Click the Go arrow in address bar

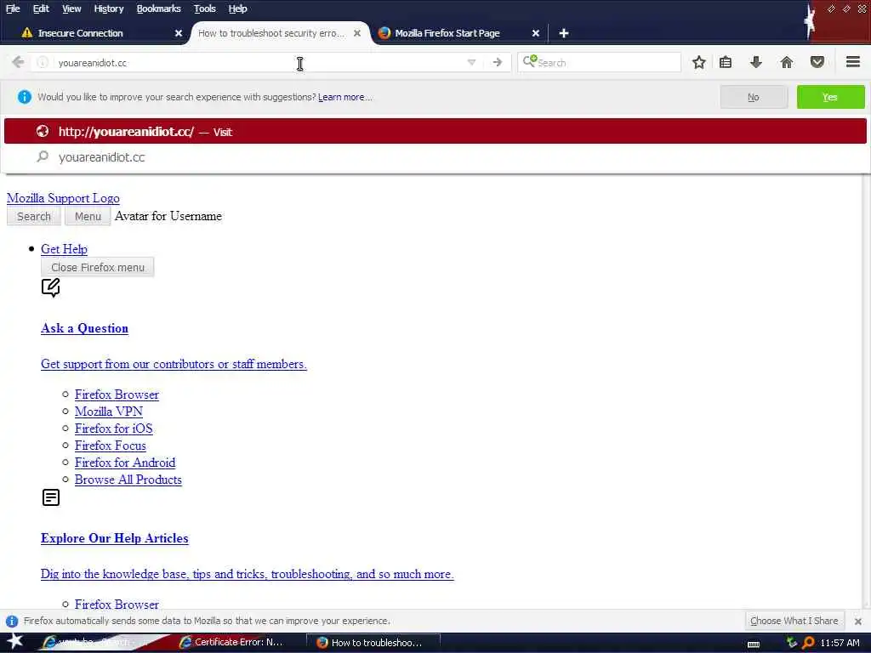coord(497,62)
